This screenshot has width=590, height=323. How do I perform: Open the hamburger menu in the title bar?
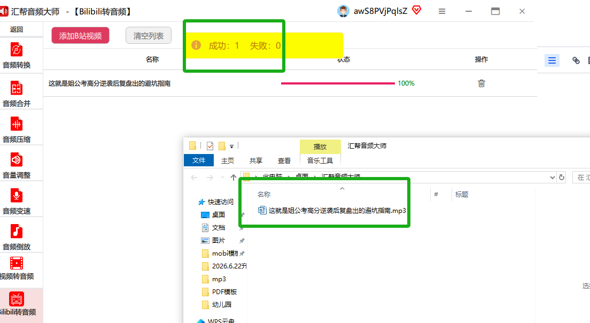[x=442, y=11]
